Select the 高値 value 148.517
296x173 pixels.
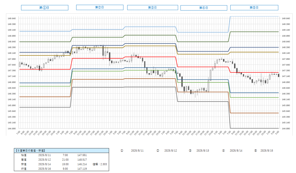click(x=82, y=159)
